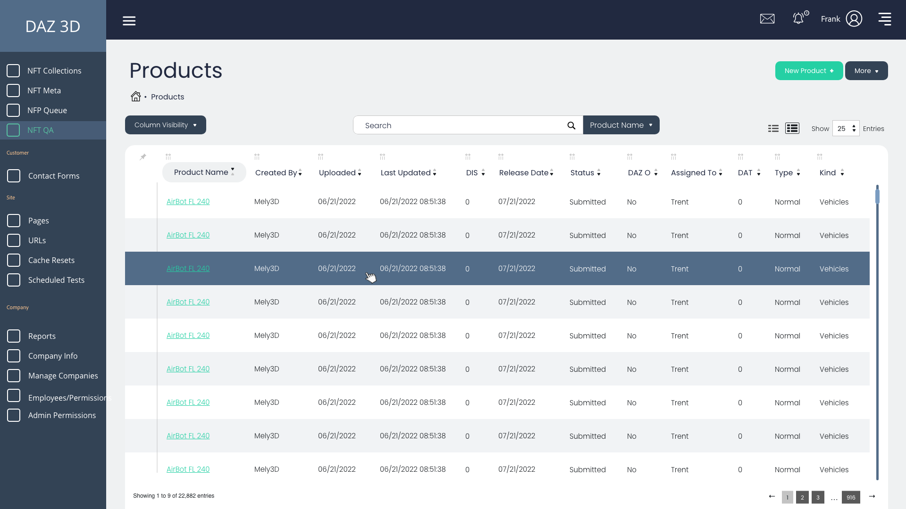Go to page 3 of results

(818, 497)
